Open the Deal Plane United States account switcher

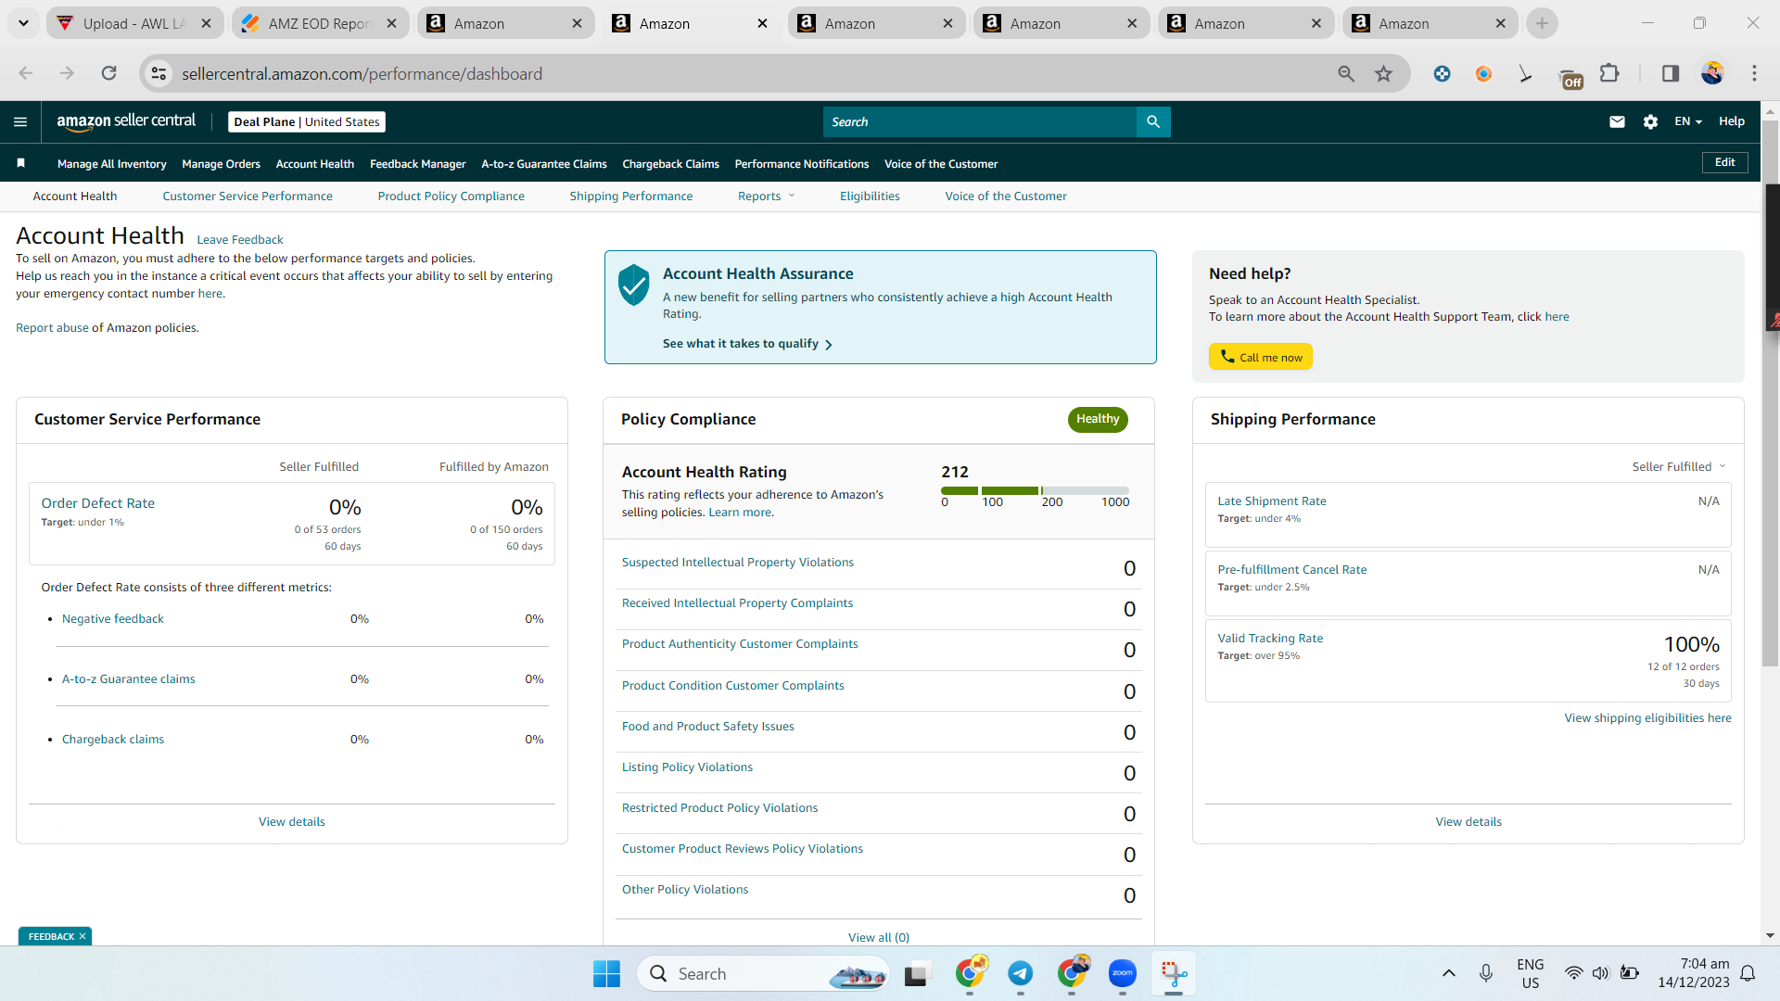[307, 121]
